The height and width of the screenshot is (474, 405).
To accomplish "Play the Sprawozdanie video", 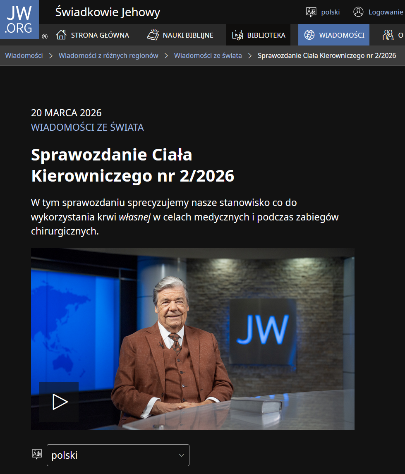I will point(59,402).
